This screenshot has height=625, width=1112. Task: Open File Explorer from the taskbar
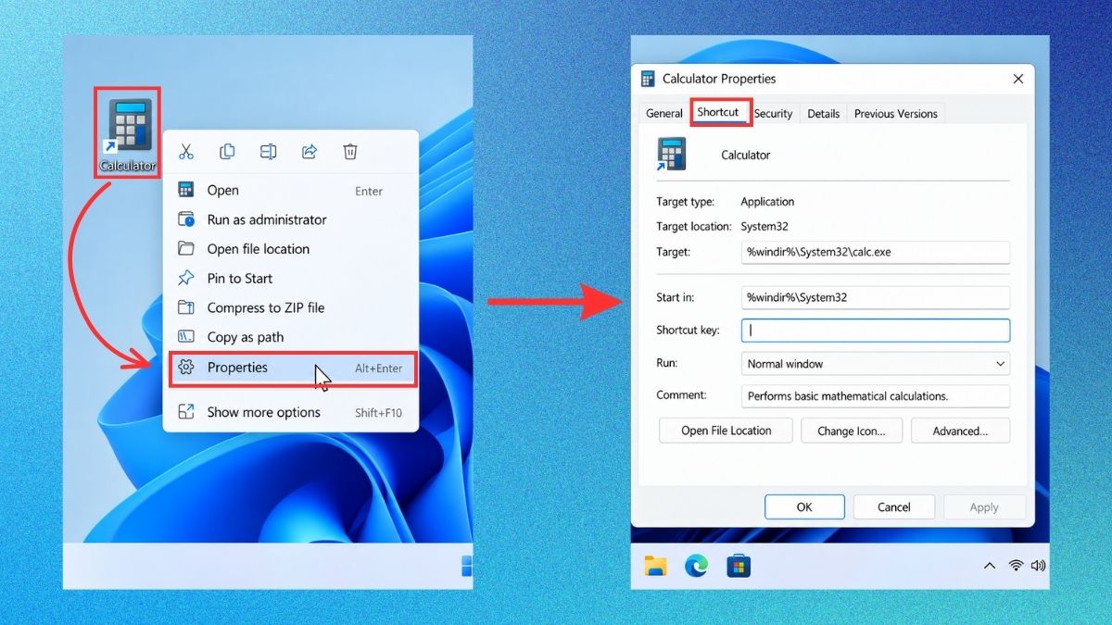tap(656, 566)
